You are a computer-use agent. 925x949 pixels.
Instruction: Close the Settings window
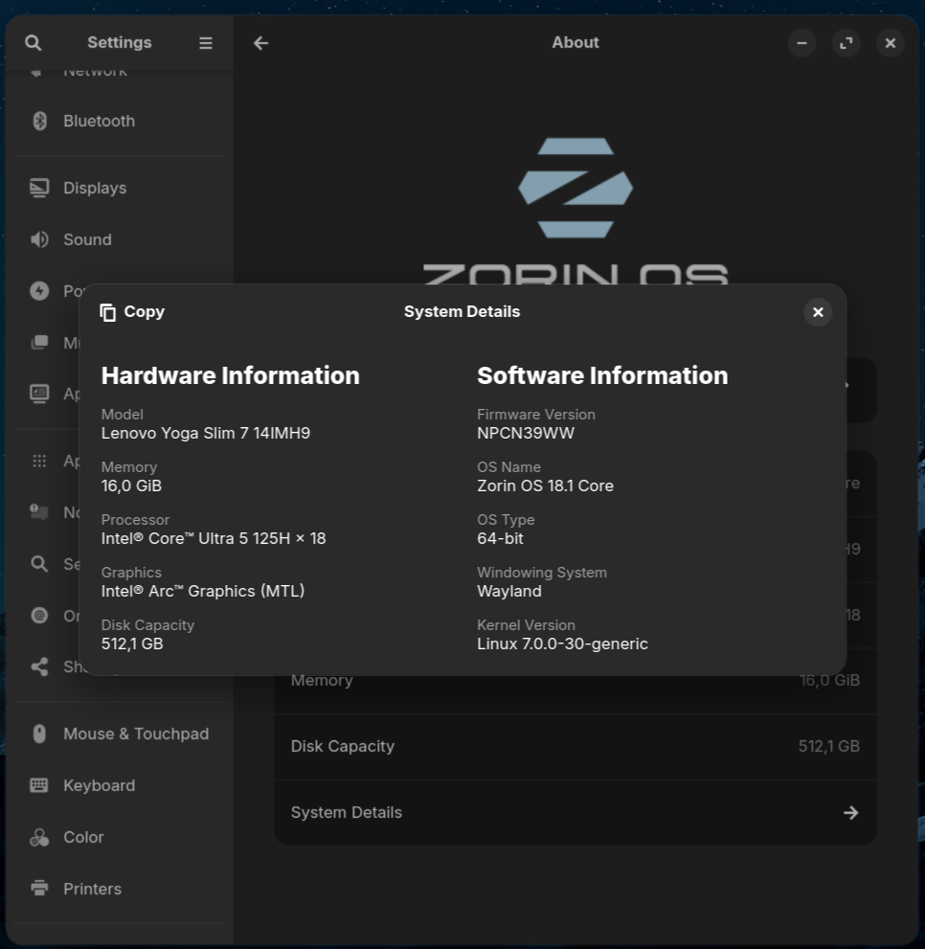pos(890,43)
